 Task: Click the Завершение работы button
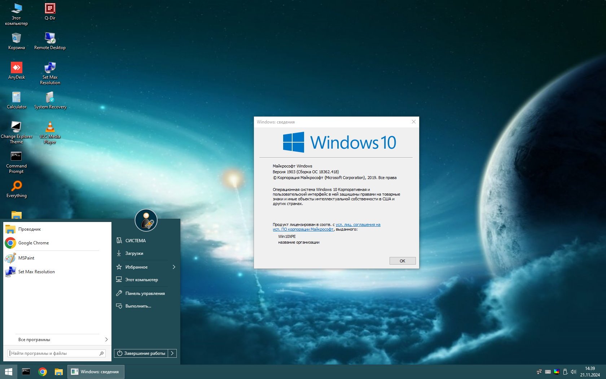point(141,353)
